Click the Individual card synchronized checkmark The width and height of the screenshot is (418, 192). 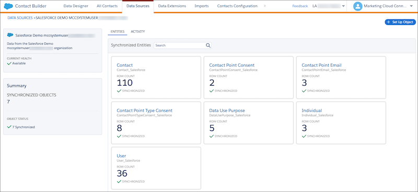click(x=304, y=136)
